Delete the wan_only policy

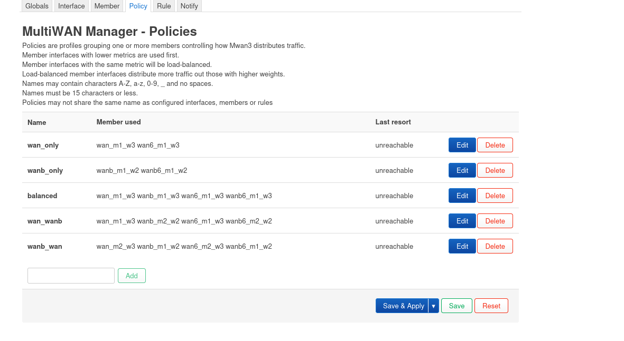495,145
